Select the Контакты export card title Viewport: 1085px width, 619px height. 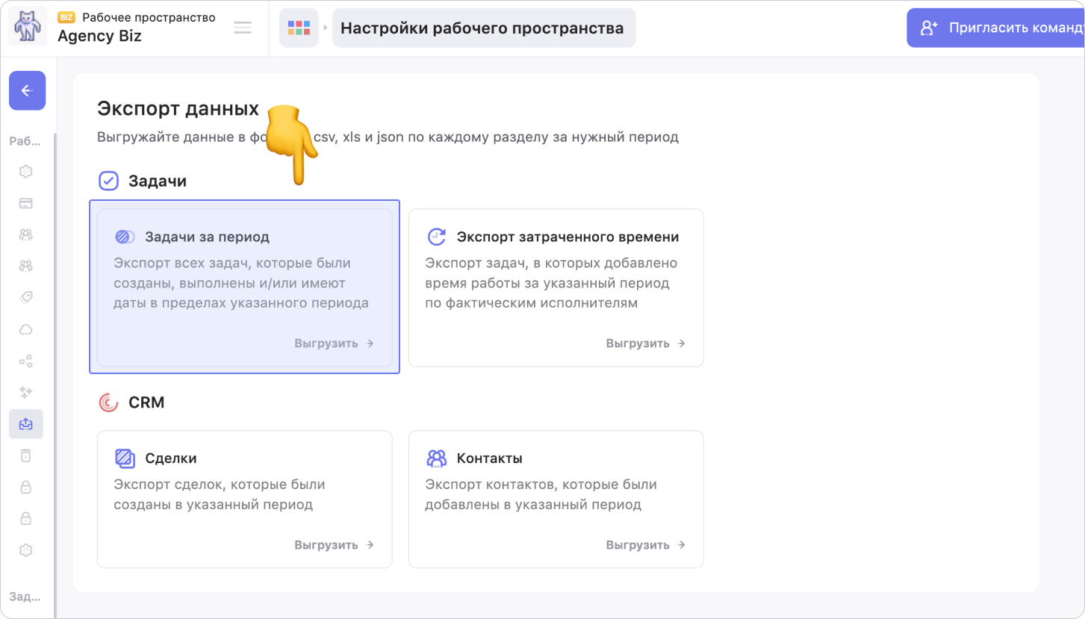click(x=489, y=458)
